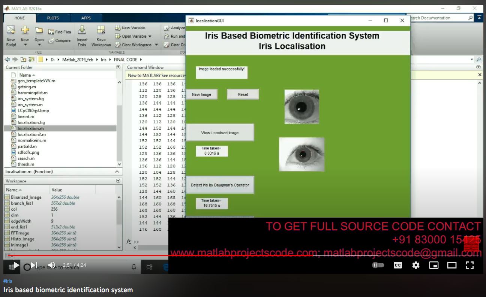Click the Analyze Code icon
486x297 pixels.
point(167,28)
